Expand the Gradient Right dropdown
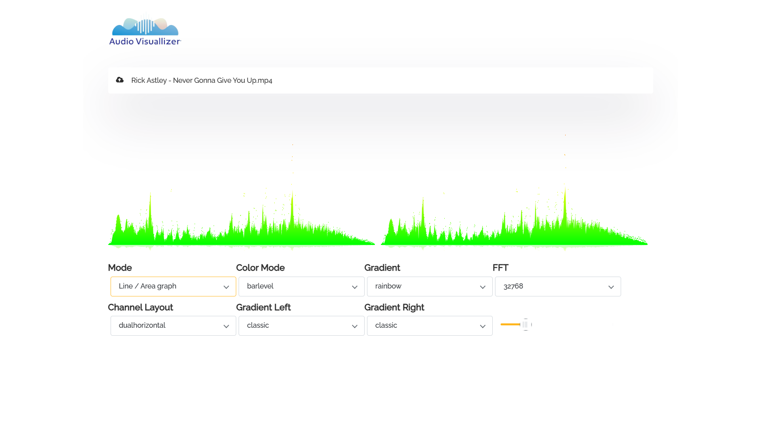This screenshot has height=428, width=761. [x=430, y=326]
